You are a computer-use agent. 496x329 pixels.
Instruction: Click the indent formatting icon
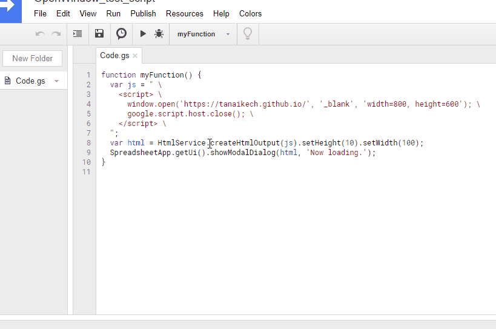pos(78,33)
